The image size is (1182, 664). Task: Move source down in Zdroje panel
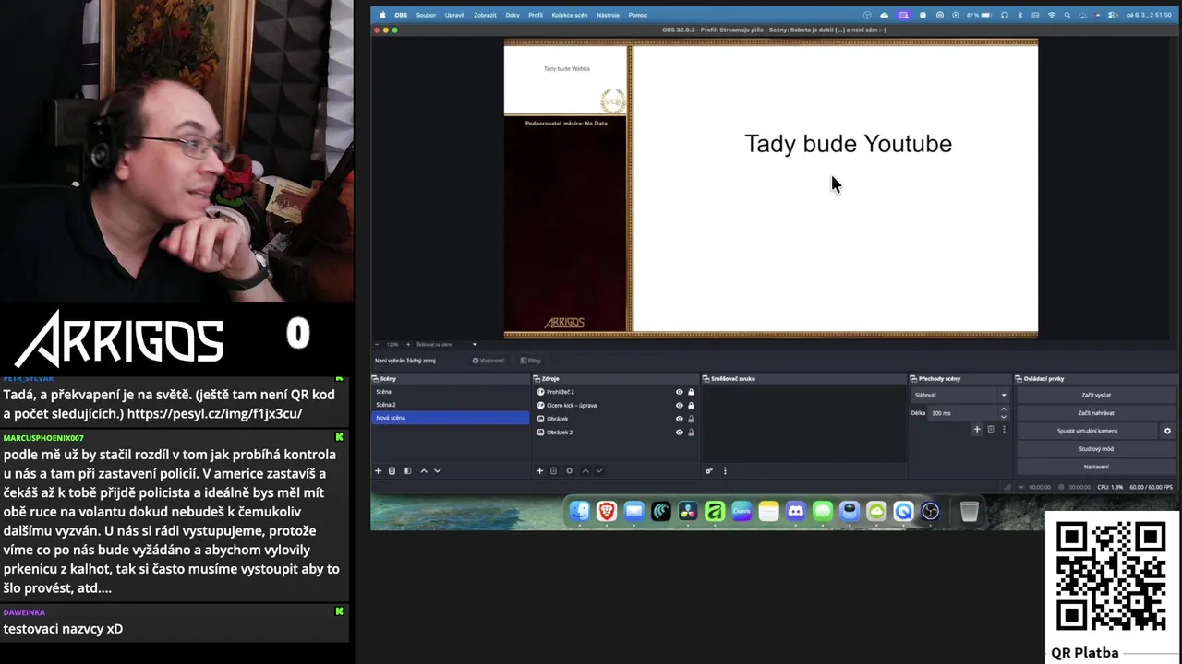tap(598, 471)
